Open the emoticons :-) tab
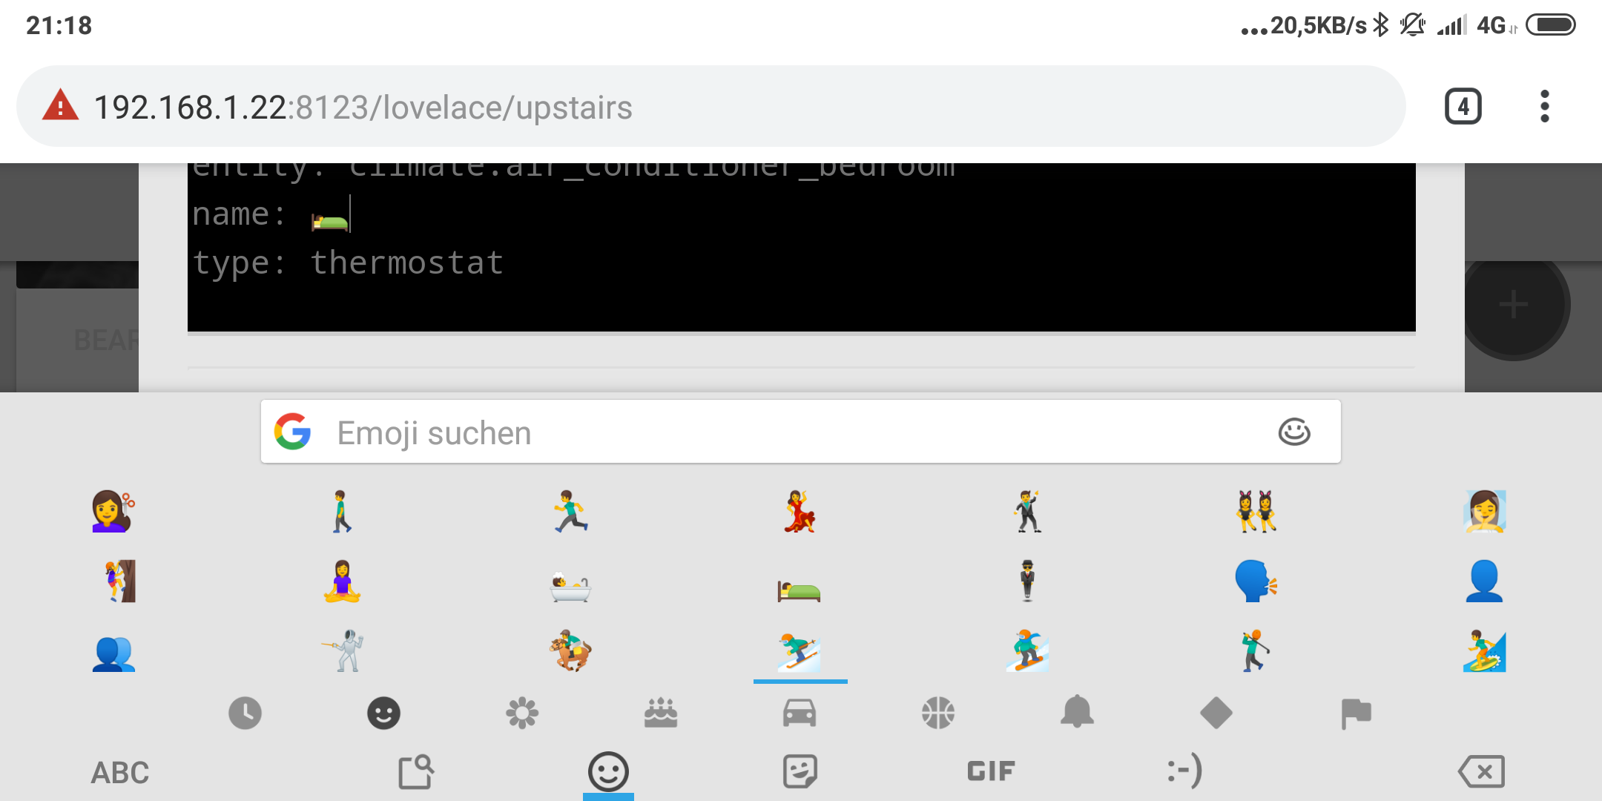 point(1184,771)
